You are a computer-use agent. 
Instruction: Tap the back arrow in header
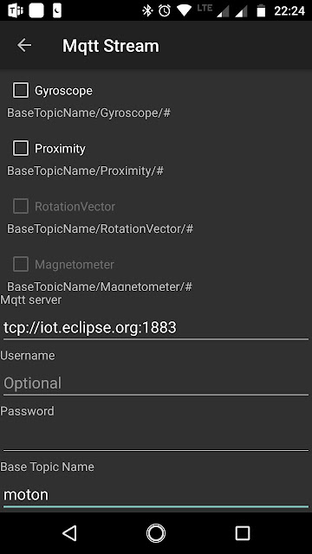[24, 45]
